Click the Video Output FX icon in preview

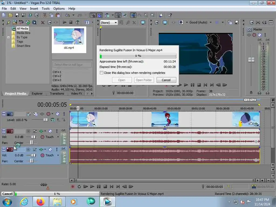coord(173,22)
